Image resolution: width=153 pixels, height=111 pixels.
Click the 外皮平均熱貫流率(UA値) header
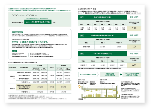tap(103, 17)
